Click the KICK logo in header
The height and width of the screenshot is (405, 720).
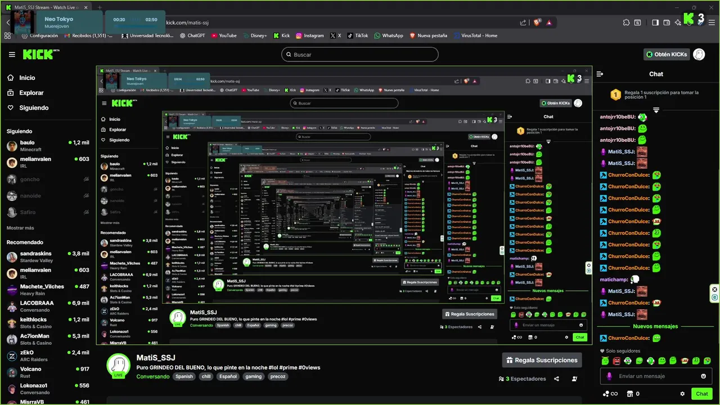click(41, 54)
